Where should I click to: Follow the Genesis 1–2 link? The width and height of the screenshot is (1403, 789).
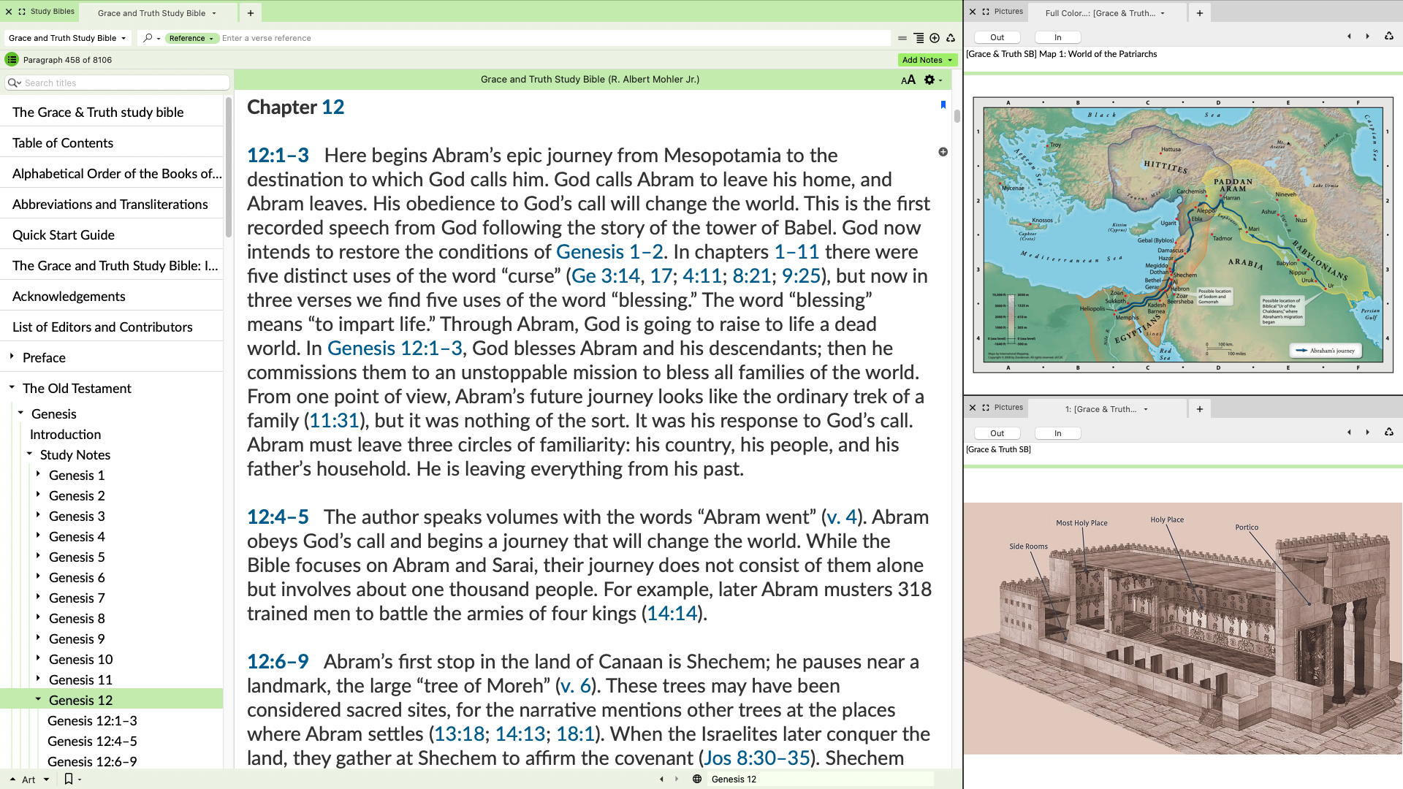click(609, 251)
